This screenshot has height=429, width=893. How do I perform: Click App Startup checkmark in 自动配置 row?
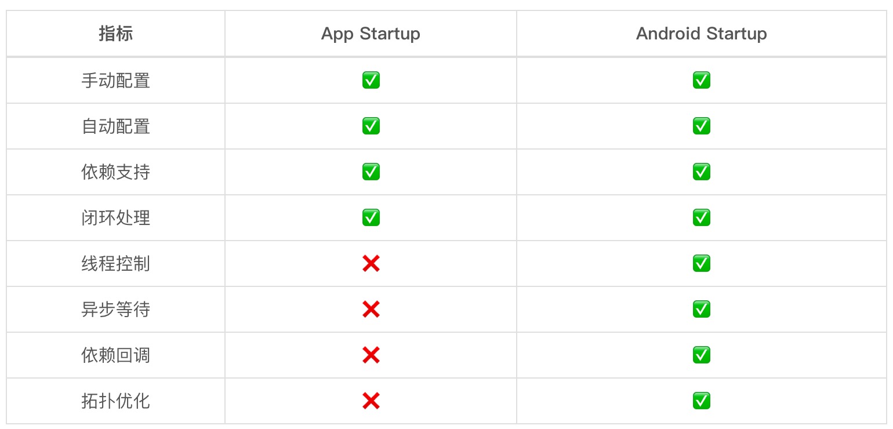point(371,126)
